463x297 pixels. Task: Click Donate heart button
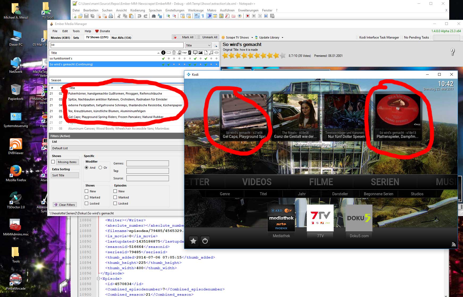click(103, 31)
